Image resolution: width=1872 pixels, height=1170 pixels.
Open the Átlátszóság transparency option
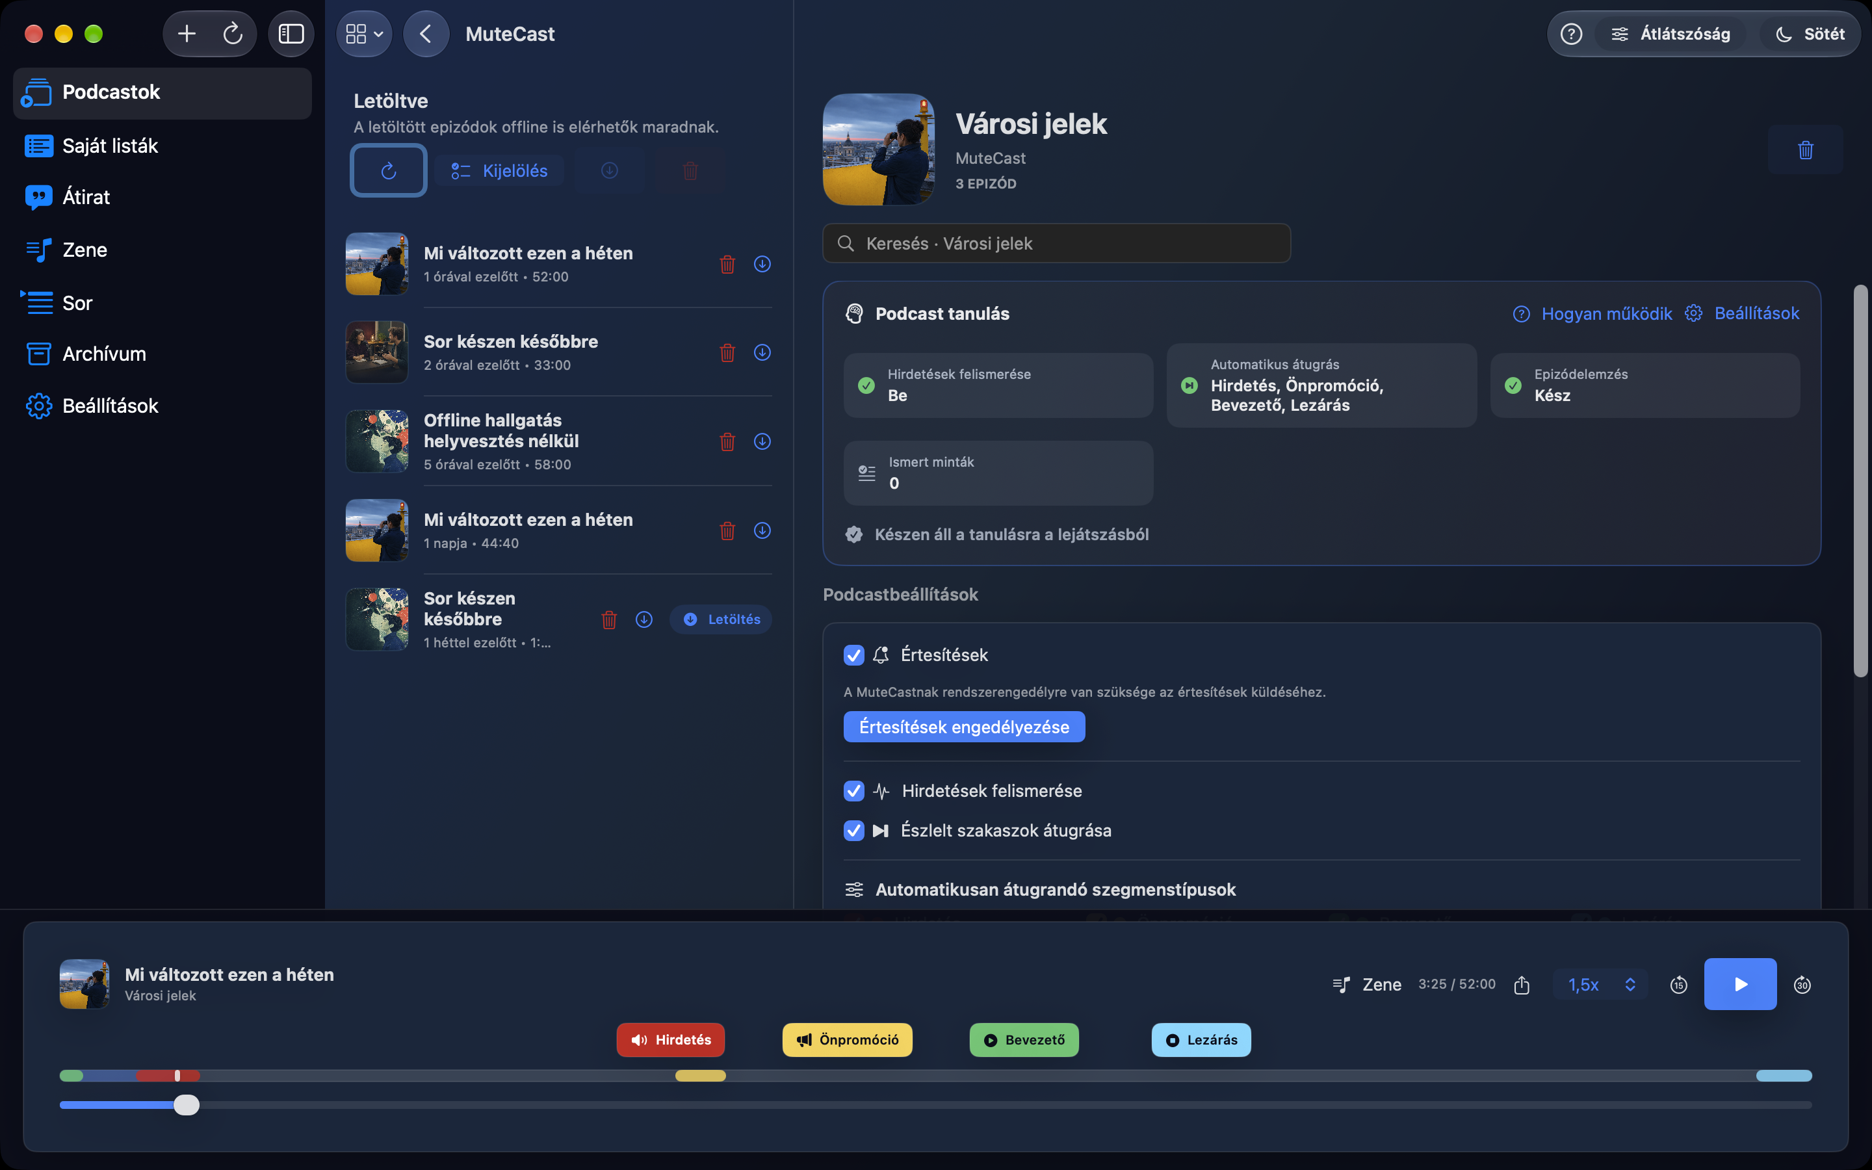pyautogui.click(x=1670, y=34)
